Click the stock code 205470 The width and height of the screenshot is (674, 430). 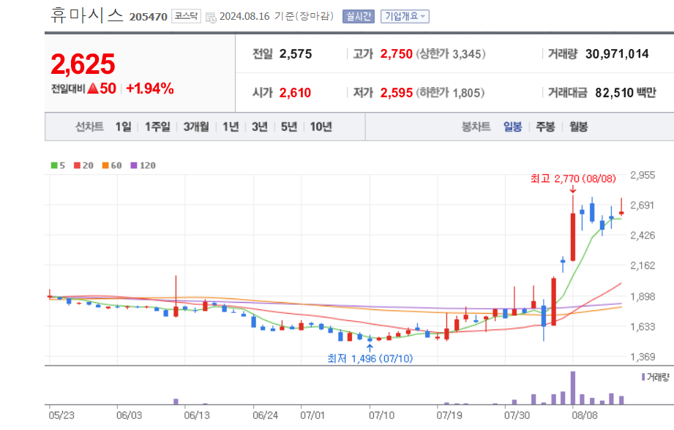tap(149, 17)
